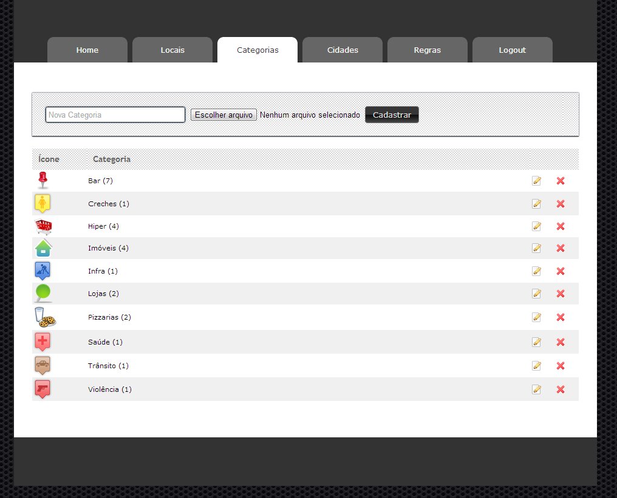Click the red gun Violência icon
This screenshot has height=498, width=617.
tap(43, 389)
